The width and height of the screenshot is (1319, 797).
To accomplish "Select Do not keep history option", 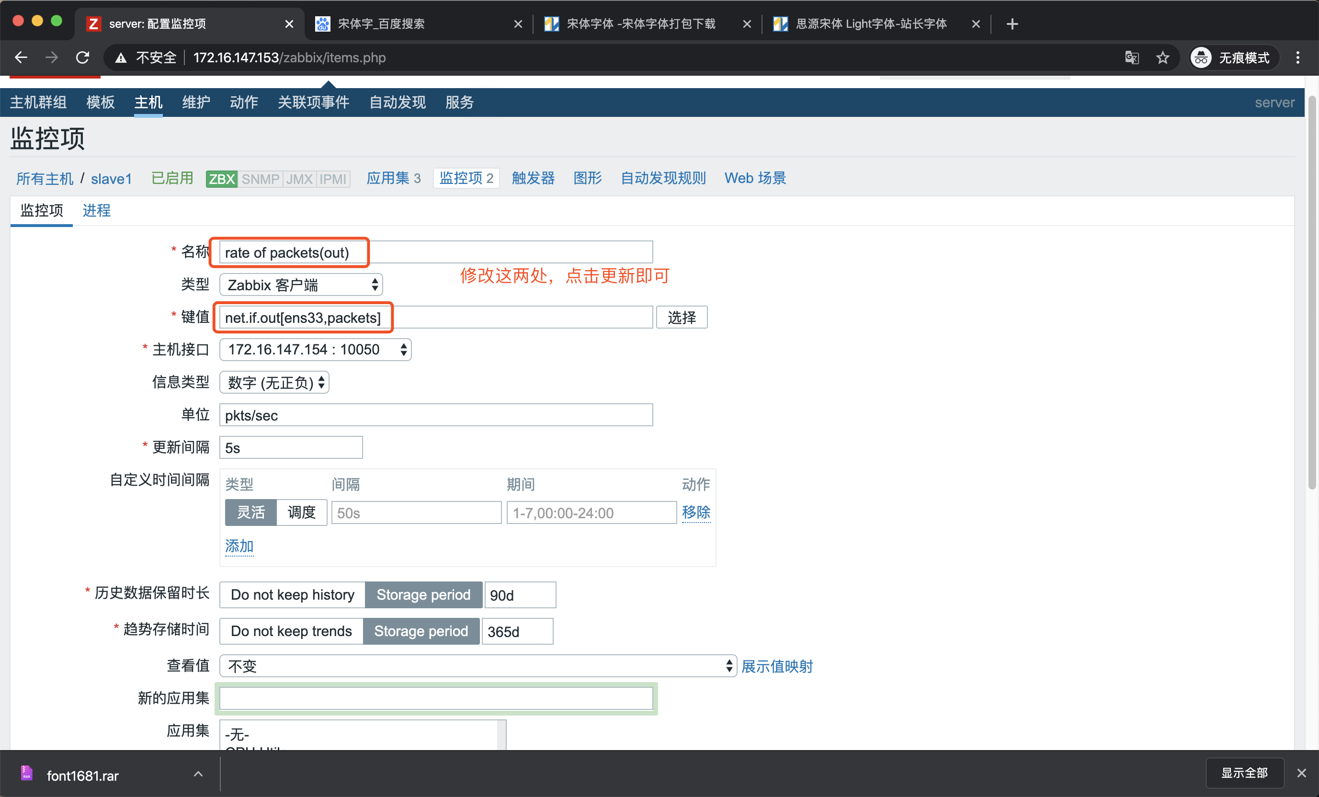I will click(x=292, y=595).
